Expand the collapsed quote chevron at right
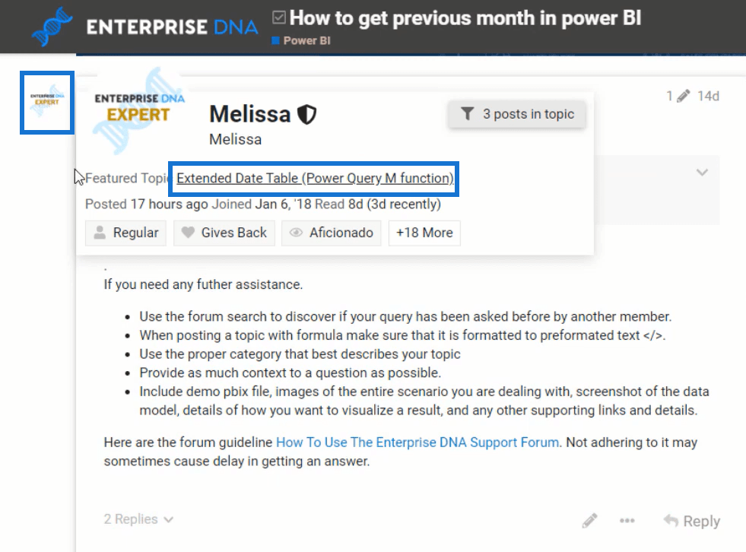 [702, 173]
